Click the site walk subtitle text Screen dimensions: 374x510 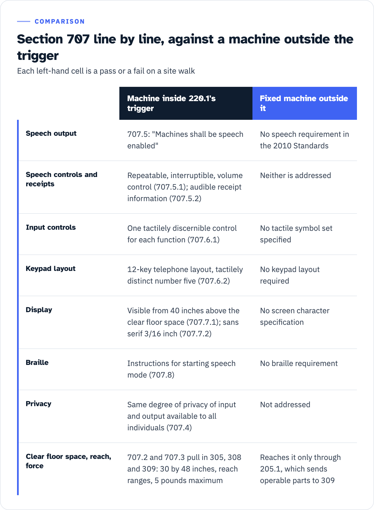click(x=106, y=71)
